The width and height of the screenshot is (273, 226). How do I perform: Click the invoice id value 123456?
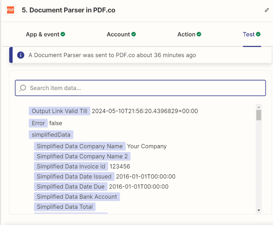point(120,166)
